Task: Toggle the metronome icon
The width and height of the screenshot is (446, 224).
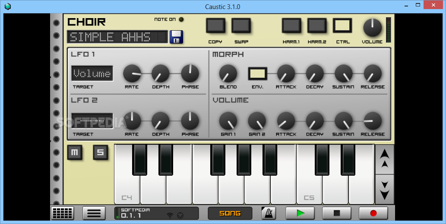Action: pos(269,213)
